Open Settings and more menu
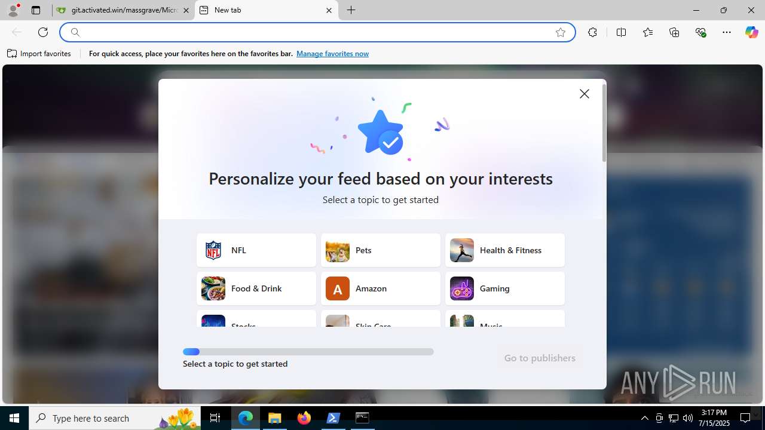This screenshot has height=430, width=765. (x=727, y=32)
